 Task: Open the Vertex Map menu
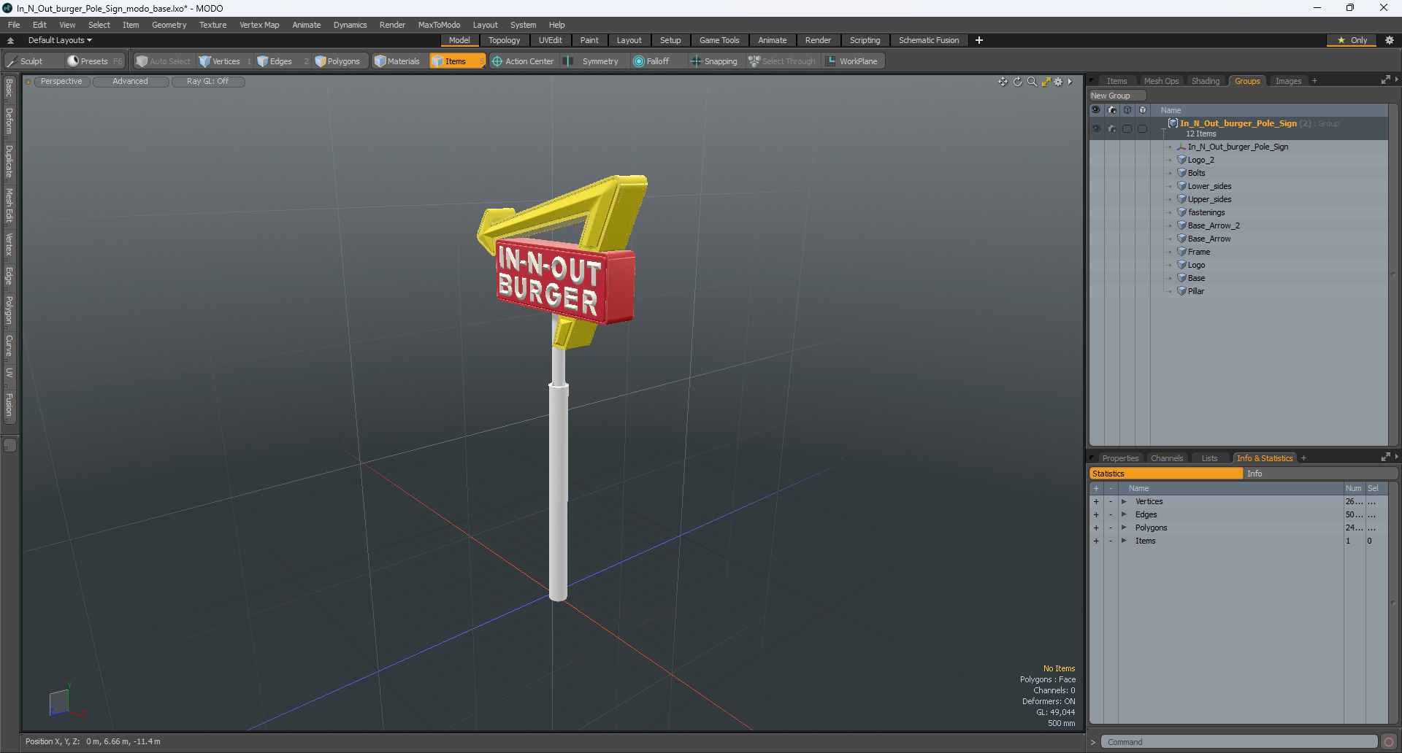tap(259, 25)
